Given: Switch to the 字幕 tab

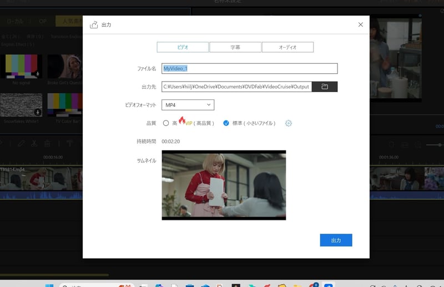Looking at the screenshot, I should coord(235,47).
